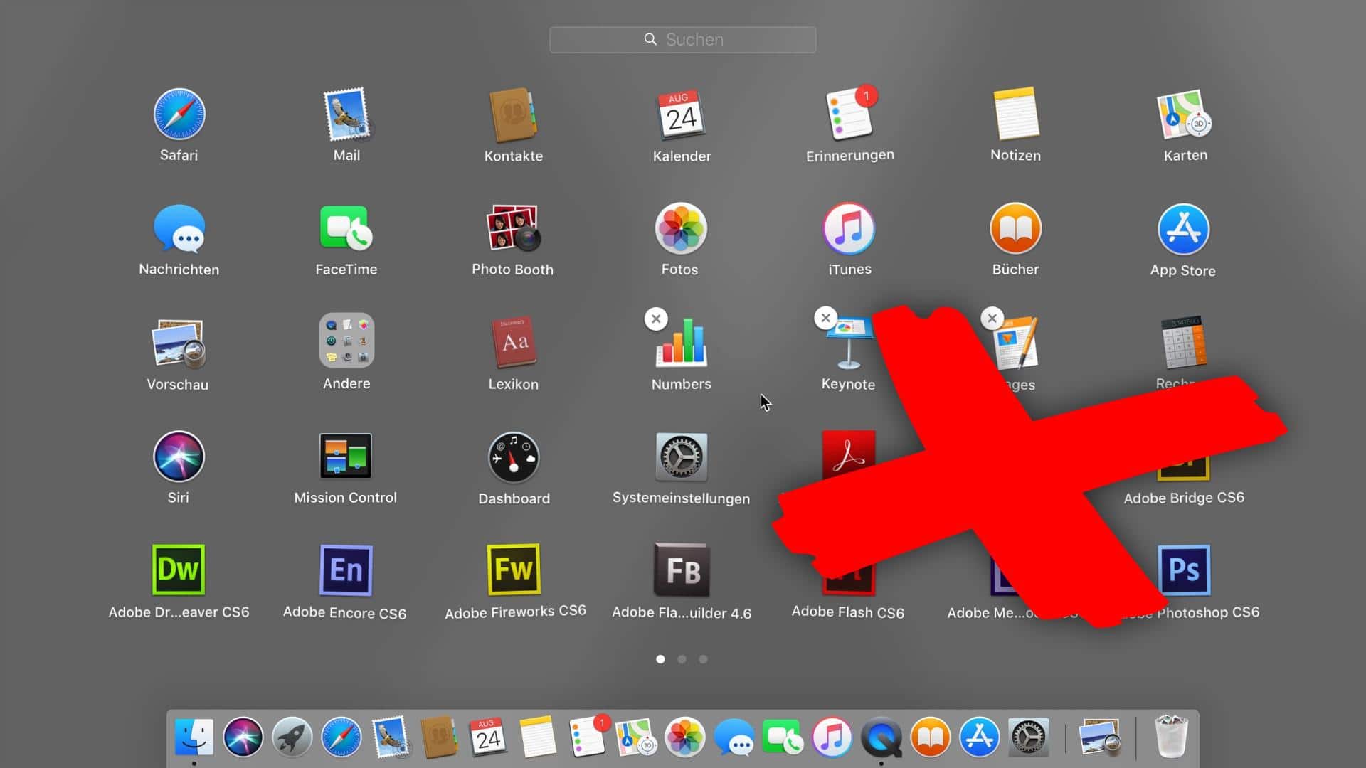Open Mission Control app
The image size is (1366, 768).
(346, 456)
